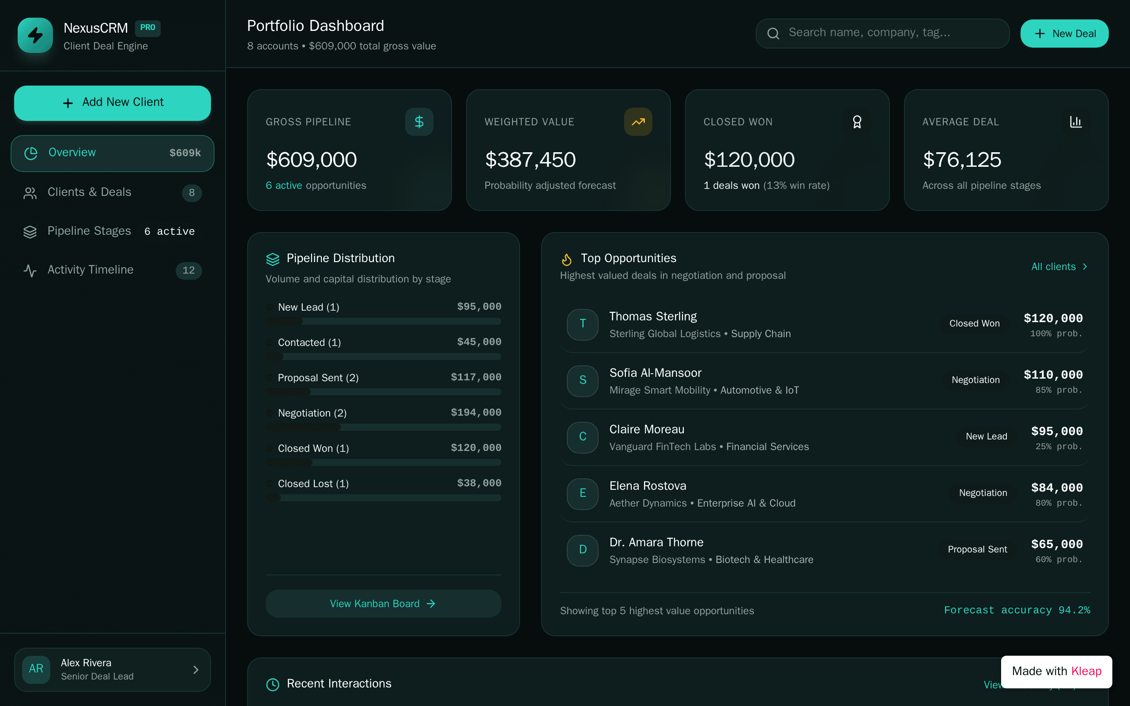Click the Top Opportunities flame icon

tap(567, 259)
